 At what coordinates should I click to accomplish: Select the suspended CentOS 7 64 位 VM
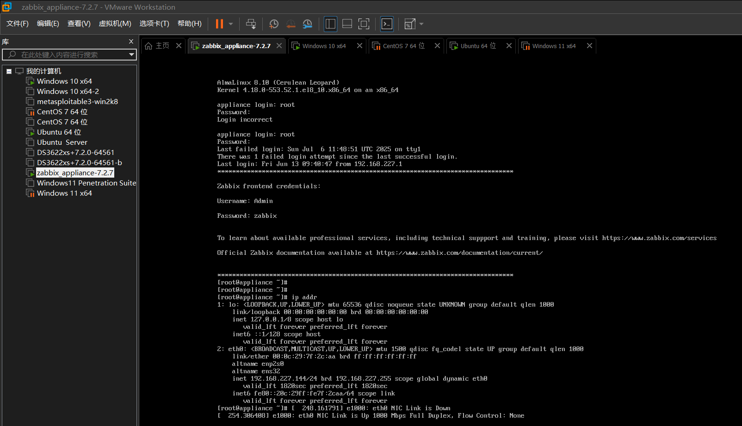(62, 112)
